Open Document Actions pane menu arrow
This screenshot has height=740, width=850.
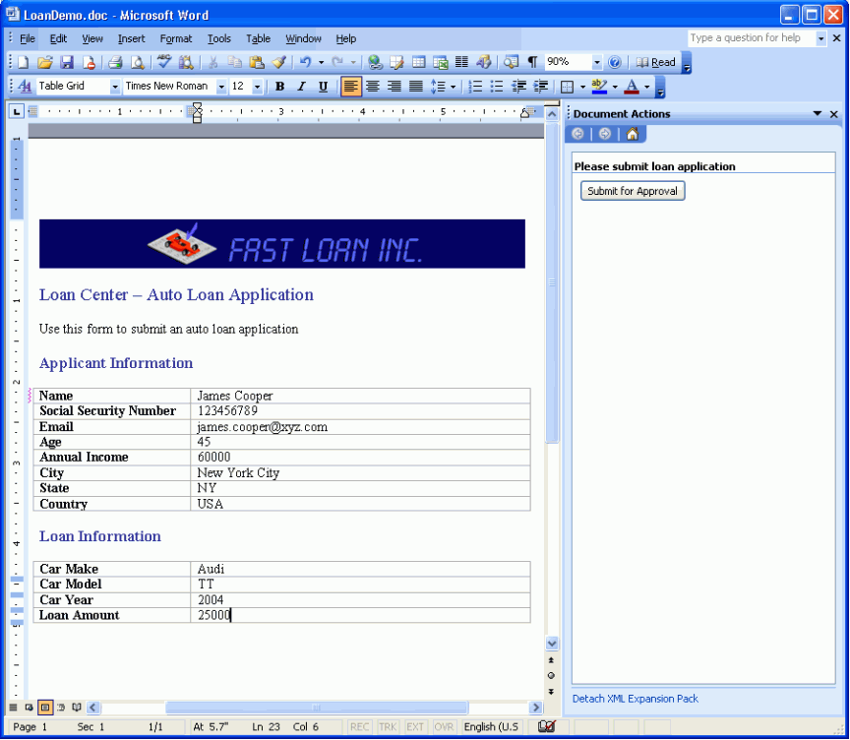(817, 113)
